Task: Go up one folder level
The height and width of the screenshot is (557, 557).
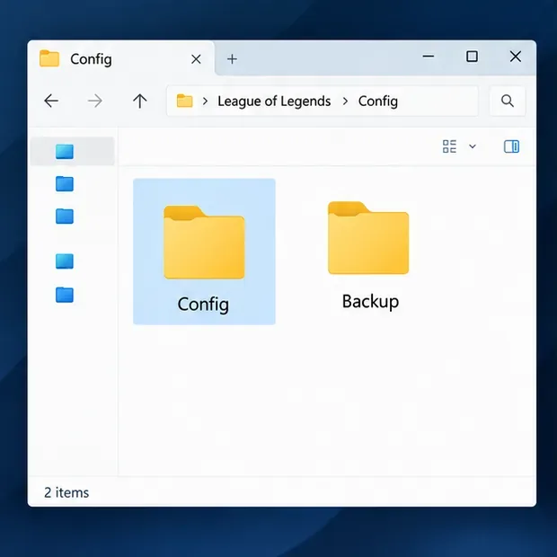Action: [139, 102]
